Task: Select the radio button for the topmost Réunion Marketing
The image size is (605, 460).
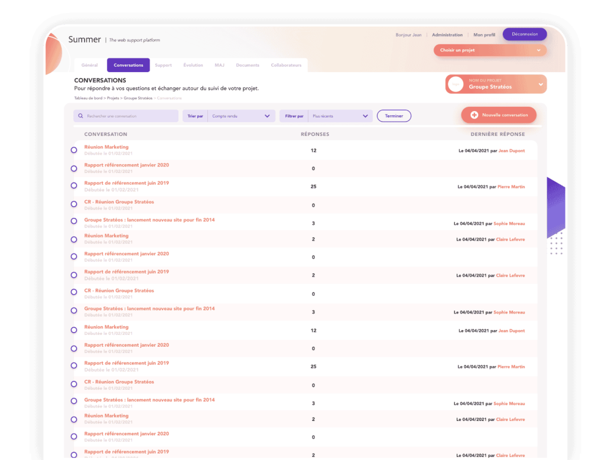Action: coord(74,150)
